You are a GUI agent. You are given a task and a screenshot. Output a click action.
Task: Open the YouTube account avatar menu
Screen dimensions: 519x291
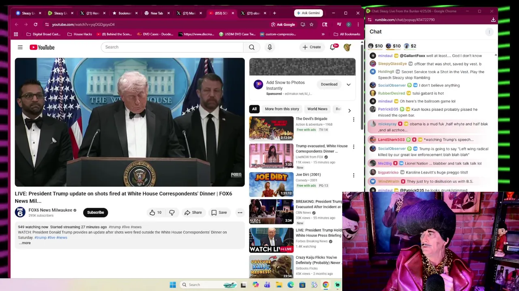pos(347,47)
